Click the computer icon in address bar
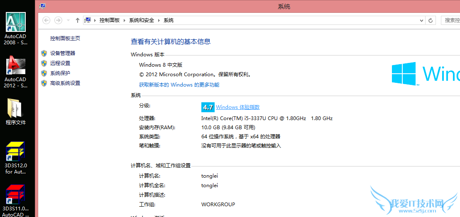The image size is (460, 217). point(88,20)
